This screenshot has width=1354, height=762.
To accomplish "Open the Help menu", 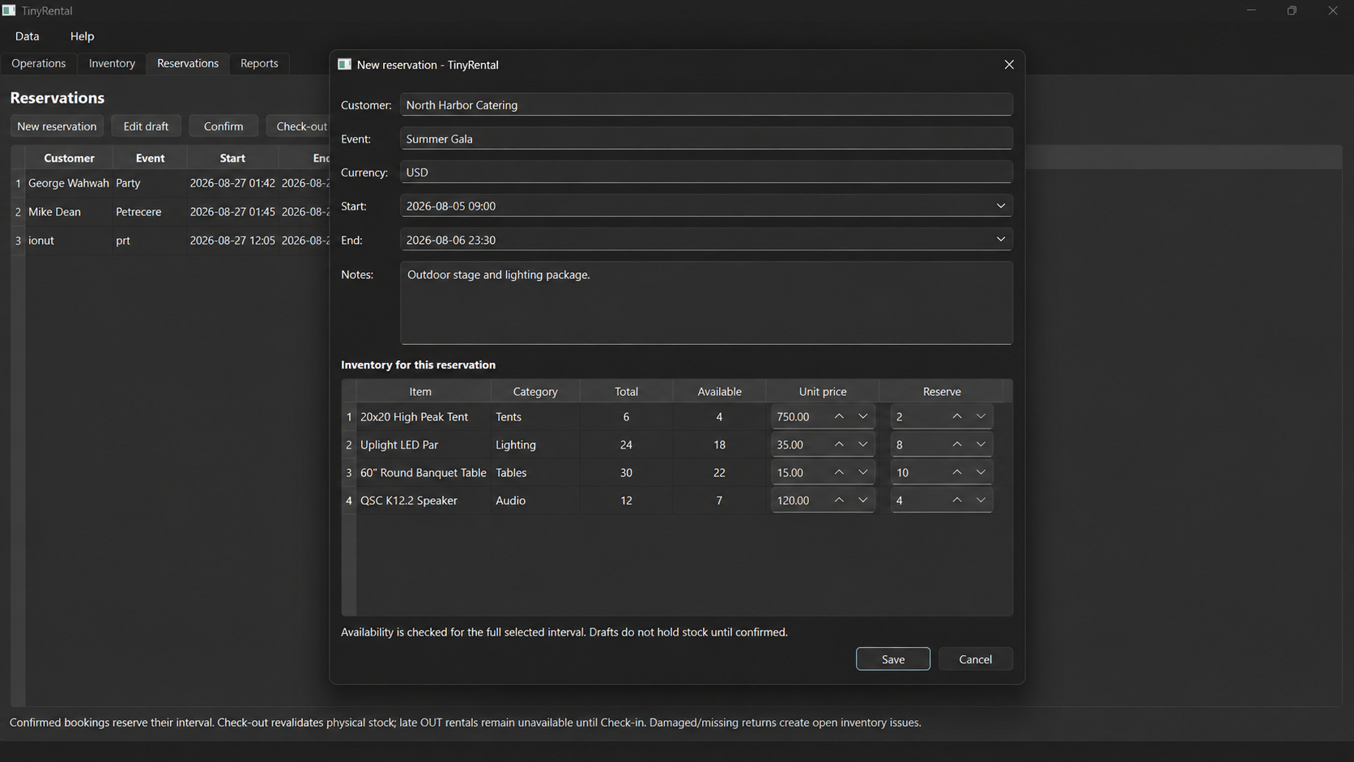I will 82,36.
